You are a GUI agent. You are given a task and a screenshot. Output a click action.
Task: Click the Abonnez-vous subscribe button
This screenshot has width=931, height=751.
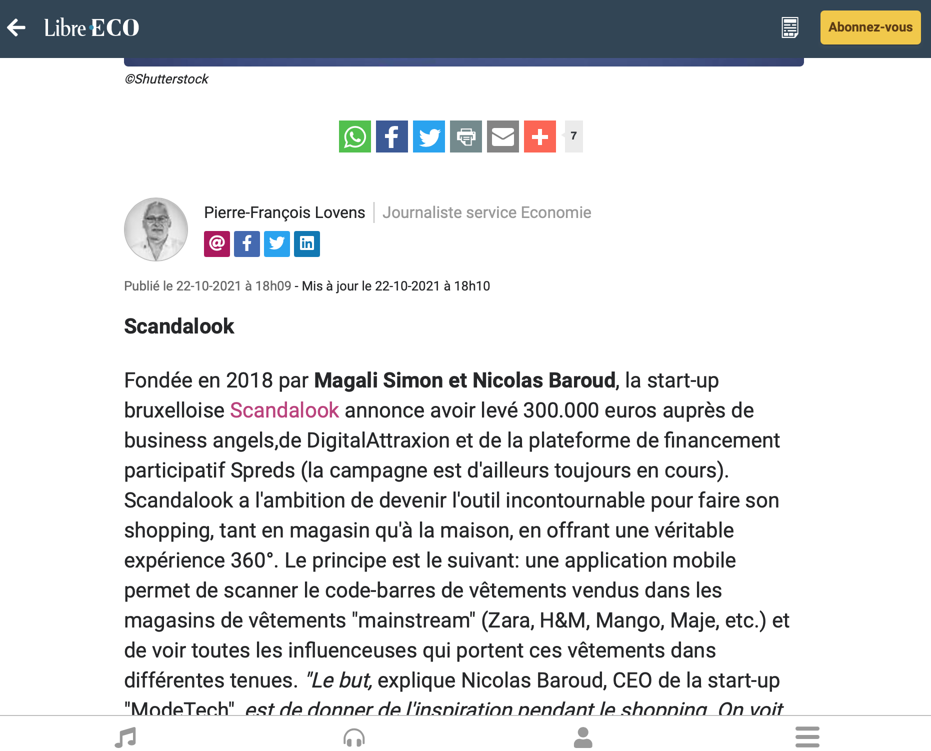(870, 27)
